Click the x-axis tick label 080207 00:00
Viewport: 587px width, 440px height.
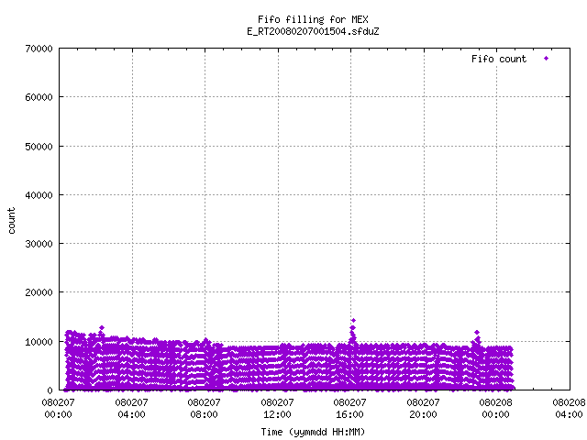pos(58,409)
